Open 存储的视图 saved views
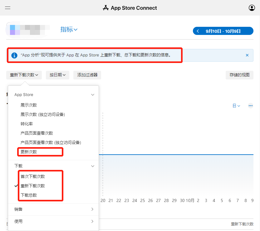 239,75
